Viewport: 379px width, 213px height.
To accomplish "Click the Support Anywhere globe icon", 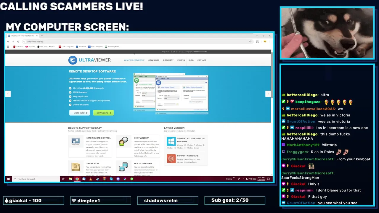I will 171,159.
